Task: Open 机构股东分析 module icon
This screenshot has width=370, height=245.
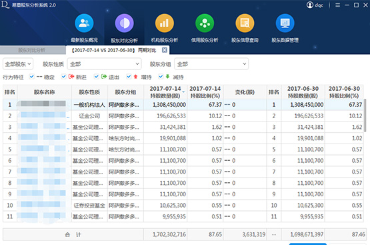Action: click(165, 23)
